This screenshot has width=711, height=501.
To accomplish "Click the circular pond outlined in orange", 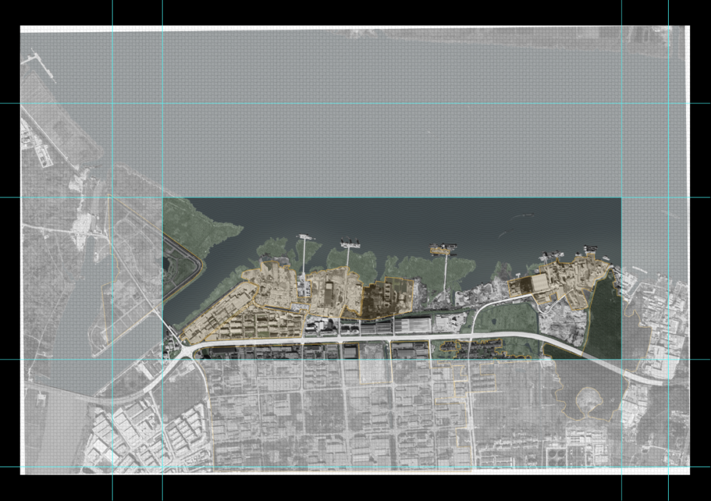I will point(589,400).
